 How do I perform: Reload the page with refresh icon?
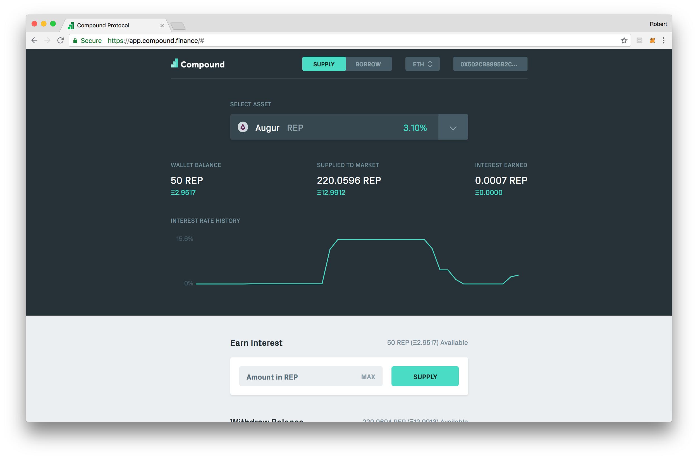coord(60,40)
